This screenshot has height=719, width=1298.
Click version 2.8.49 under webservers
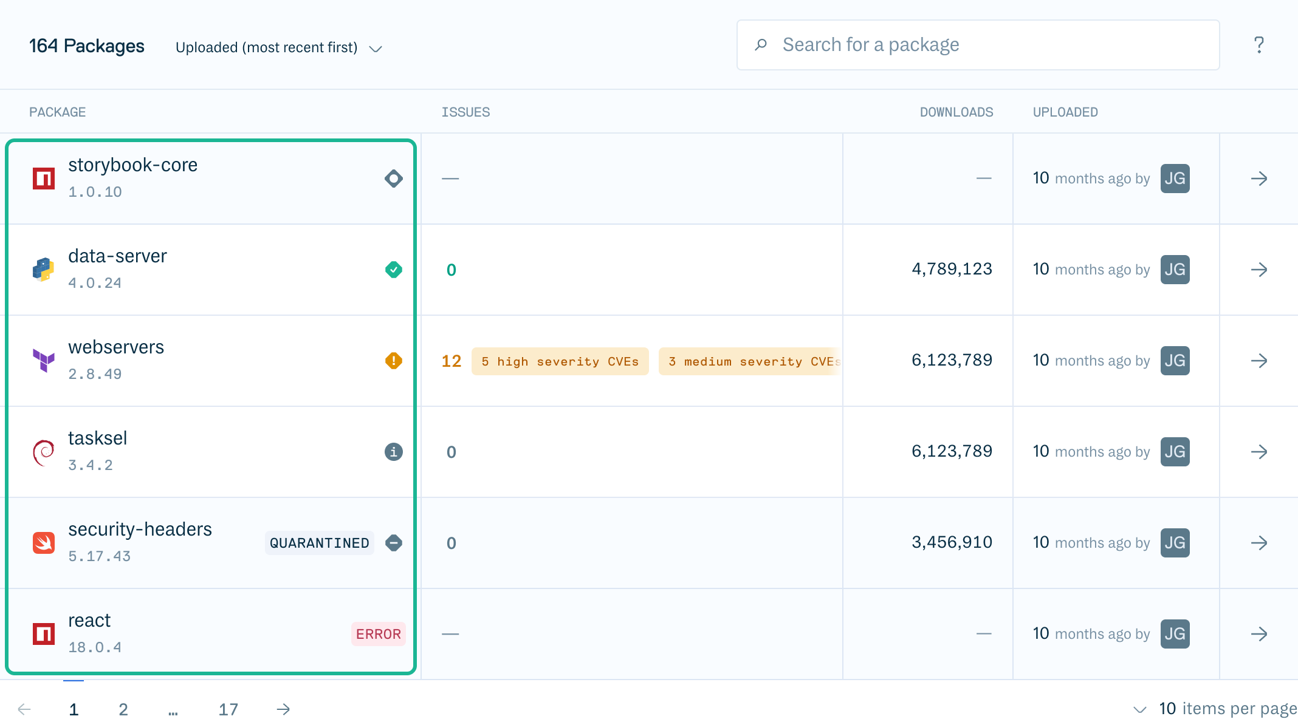(95, 374)
